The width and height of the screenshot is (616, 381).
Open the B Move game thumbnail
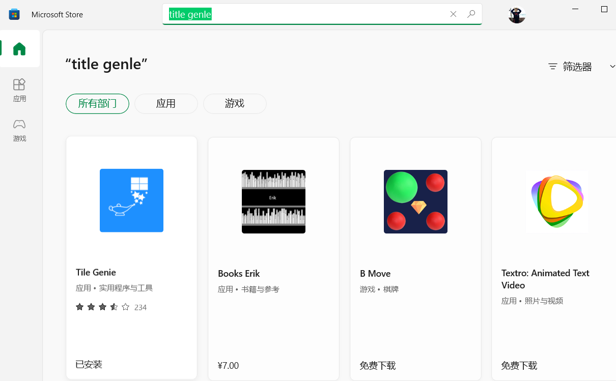pyautogui.click(x=415, y=201)
